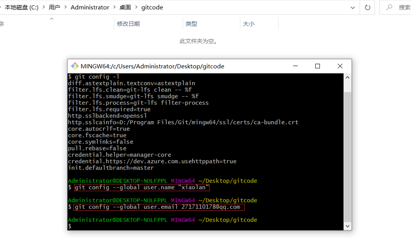Image resolution: width=411 pixels, height=245 pixels.
Task: Click the MINGW64 terminal title text
Action: click(152, 66)
